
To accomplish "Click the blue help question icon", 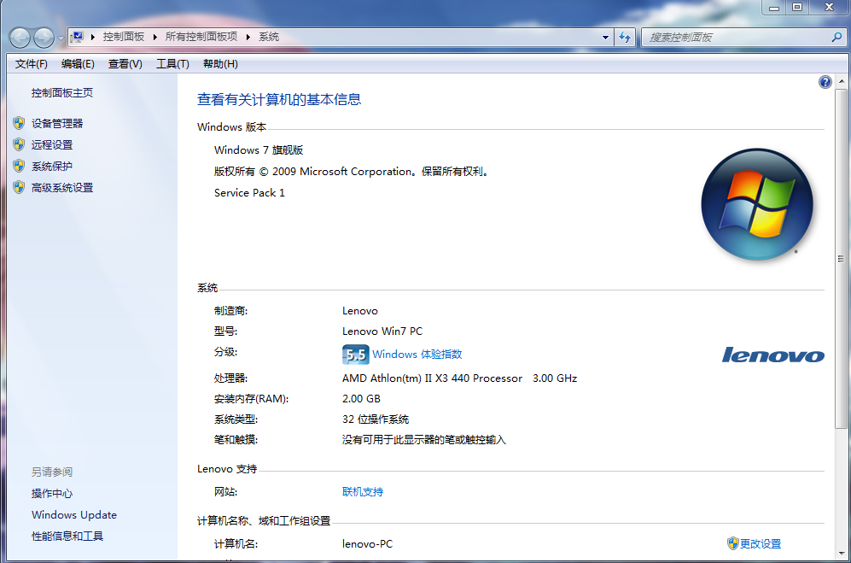I will 825,82.
